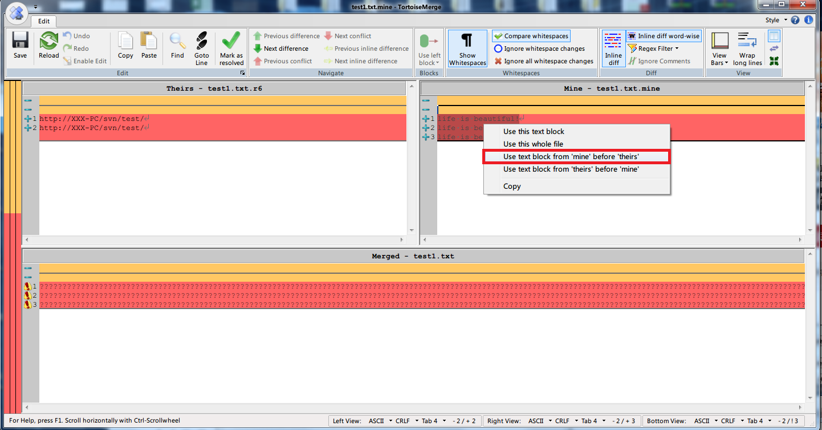This screenshot has width=822, height=430.
Task: Click conflict marker on Merged line 2
Action: [x=27, y=295]
